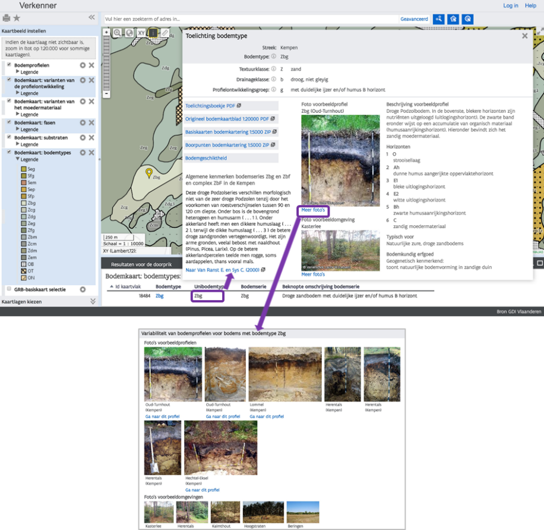Screen dimensions: 544x530
Task: Open the Help menu
Action: (x=530, y=5)
